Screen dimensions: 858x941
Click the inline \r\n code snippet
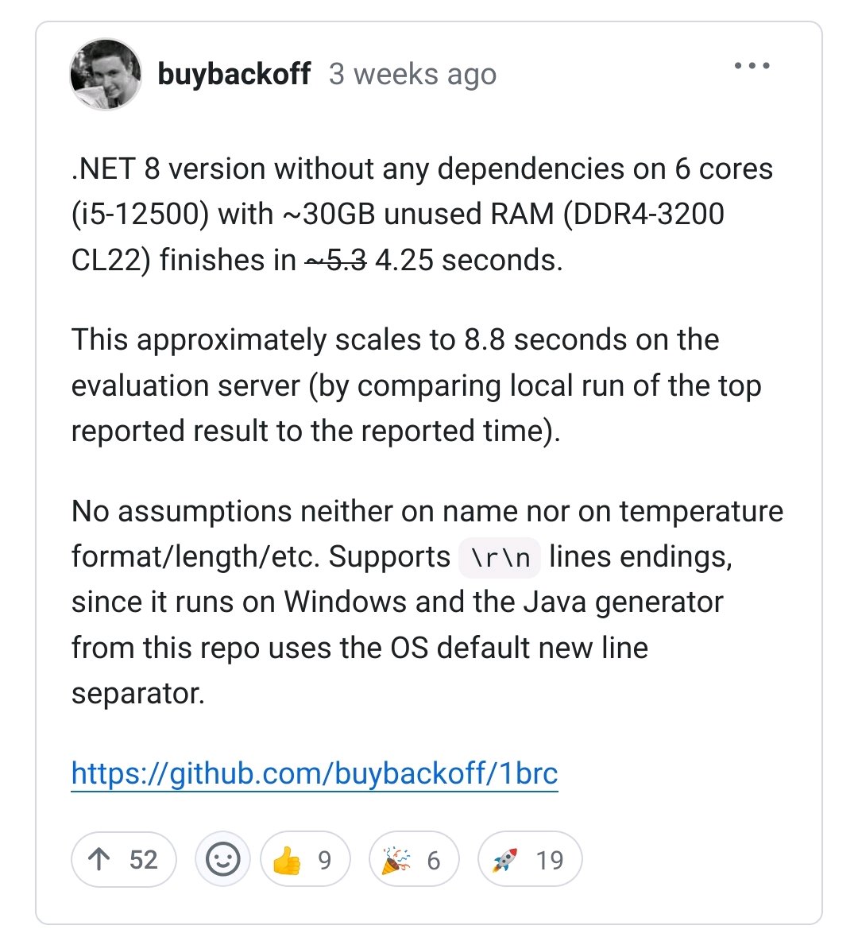tap(499, 557)
